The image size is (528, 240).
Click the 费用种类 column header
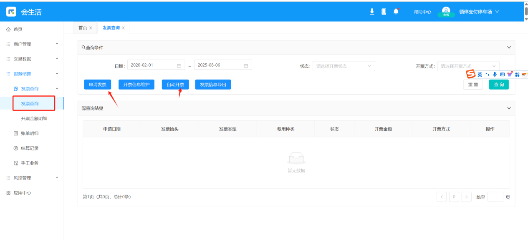286,129
